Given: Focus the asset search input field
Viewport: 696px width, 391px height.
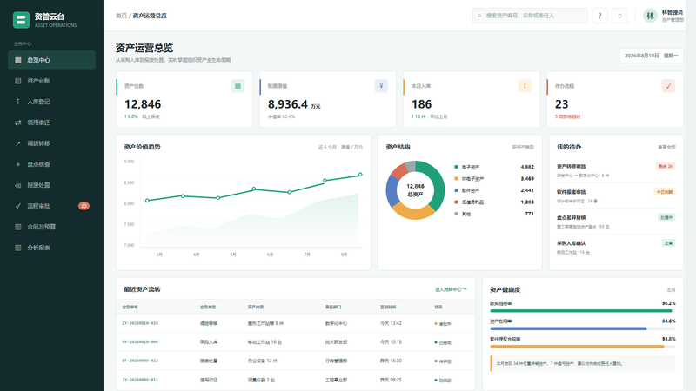Looking at the screenshot, I should 530,16.
